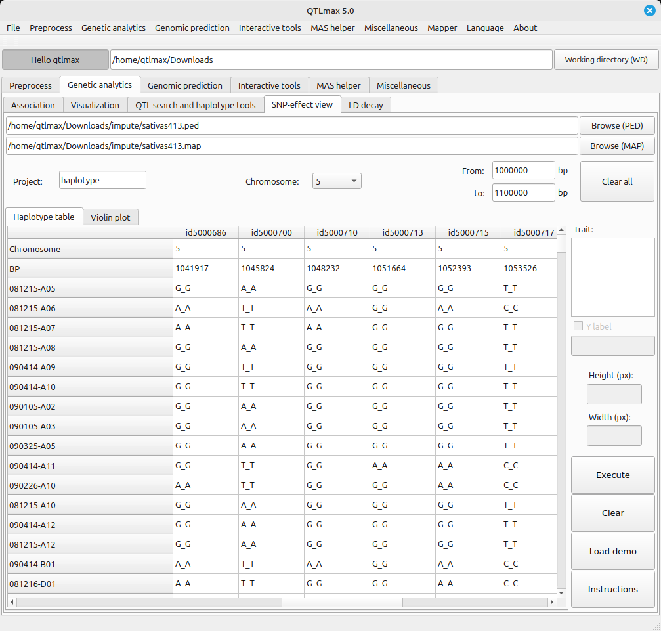Viewport: 661px width, 631px height.
Task: Switch to the LD decay tab
Action: tap(366, 105)
